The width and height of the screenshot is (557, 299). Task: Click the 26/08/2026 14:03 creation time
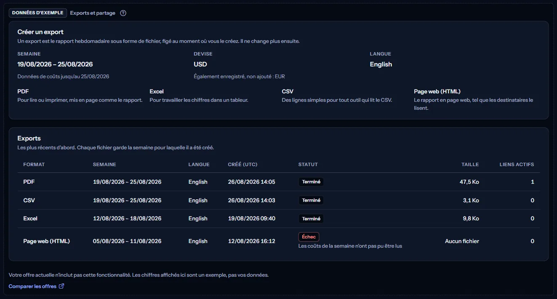tap(251, 200)
